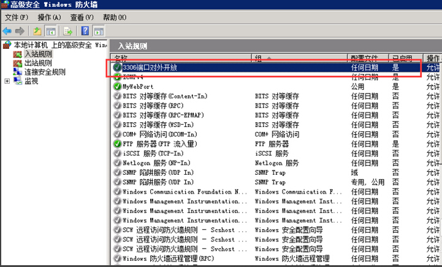Click the Back arrow in the toolbar
Viewport: 442px width, 267px height.
coord(7,31)
